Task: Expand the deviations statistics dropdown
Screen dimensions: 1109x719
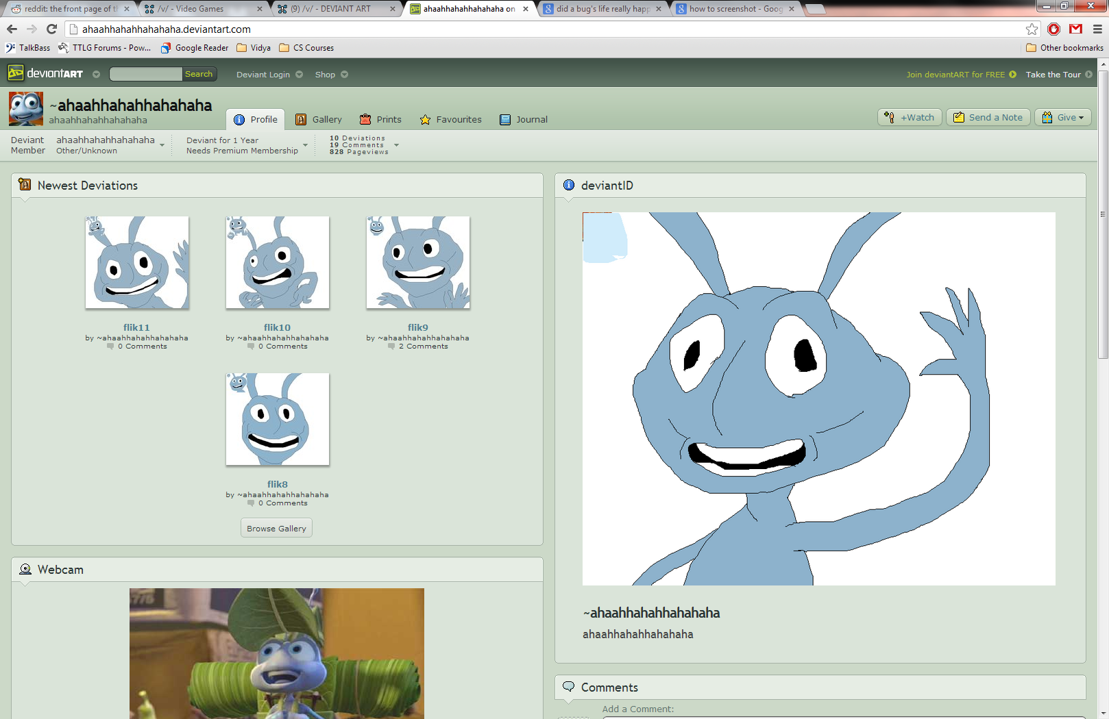Action: point(396,145)
